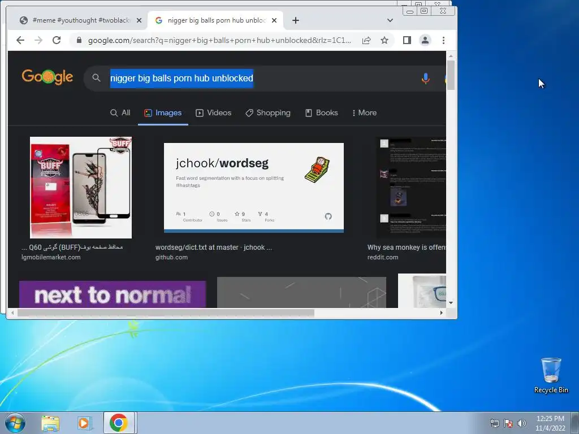Switch to Videos results
This screenshot has height=434, width=579.
(x=213, y=112)
